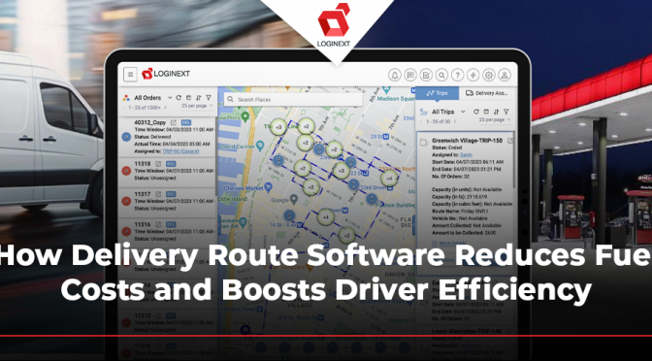Image resolution: width=652 pixels, height=361 pixels.
Task: Open the task checklist icon in header
Action: point(426,75)
